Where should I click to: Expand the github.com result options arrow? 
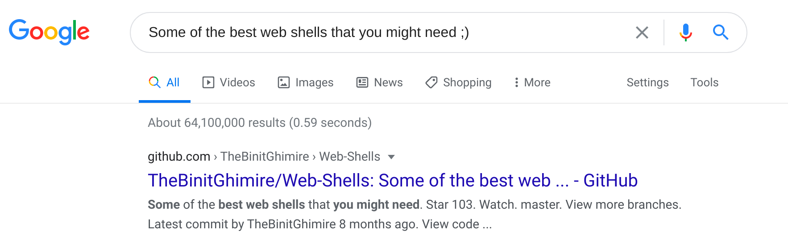click(391, 157)
